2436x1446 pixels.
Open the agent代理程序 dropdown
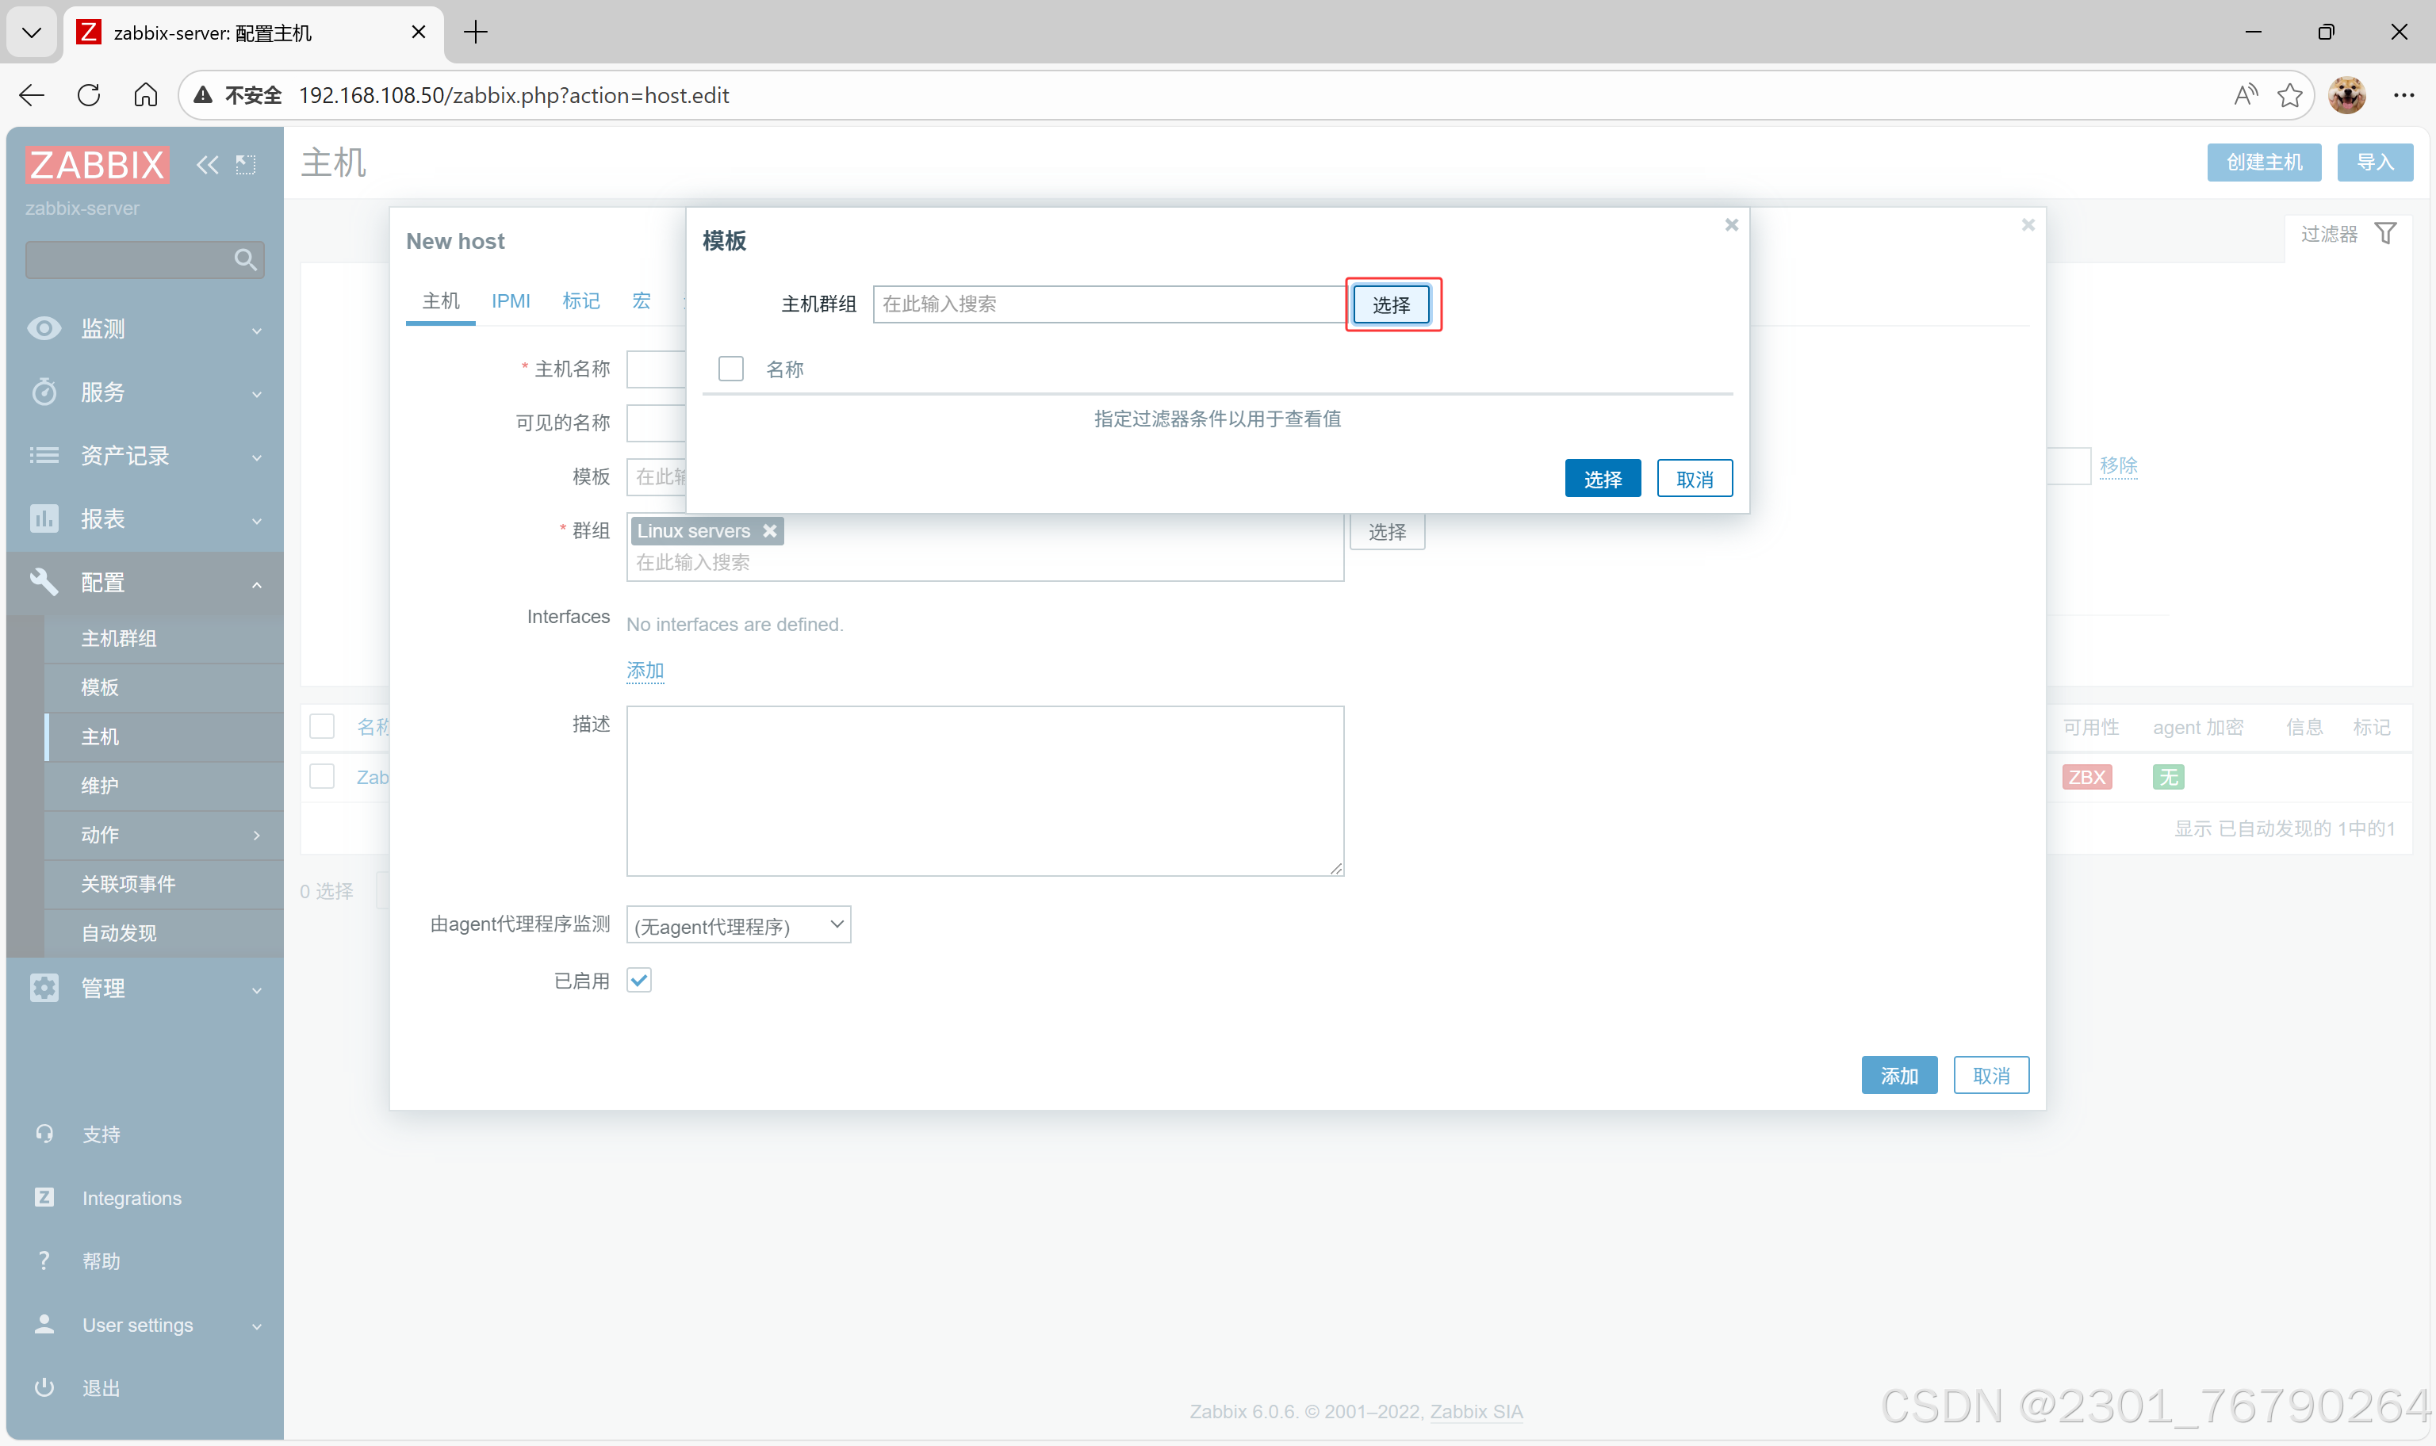tap(737, 924)
